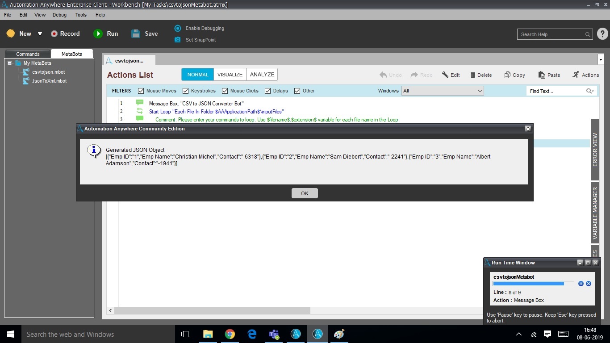Click the Actions List horizontal scrollbar

(x=212, y=310)
